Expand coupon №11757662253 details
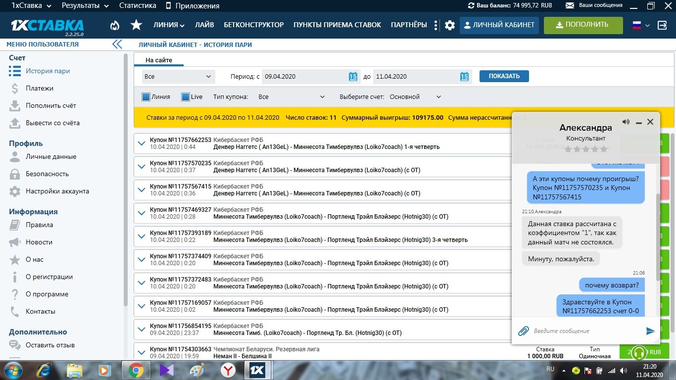The image size is (676, 380). [142, 143]
